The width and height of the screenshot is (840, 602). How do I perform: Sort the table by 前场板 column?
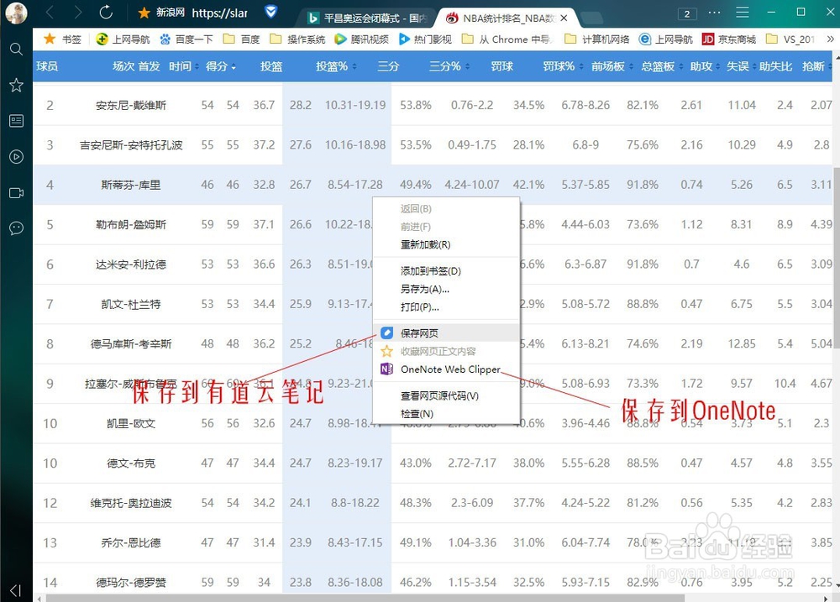pyautogui.click(x=612, y=66)
